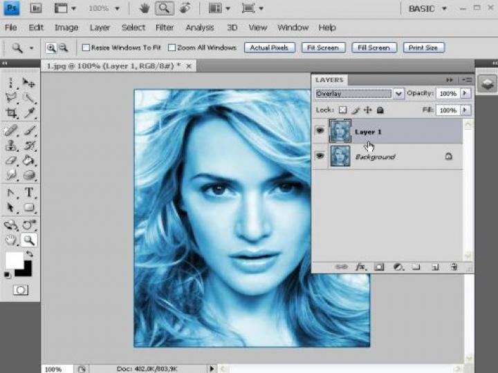The image size is (498, 373).
Task: Enable Zoom All Windows
Action: 172,48
